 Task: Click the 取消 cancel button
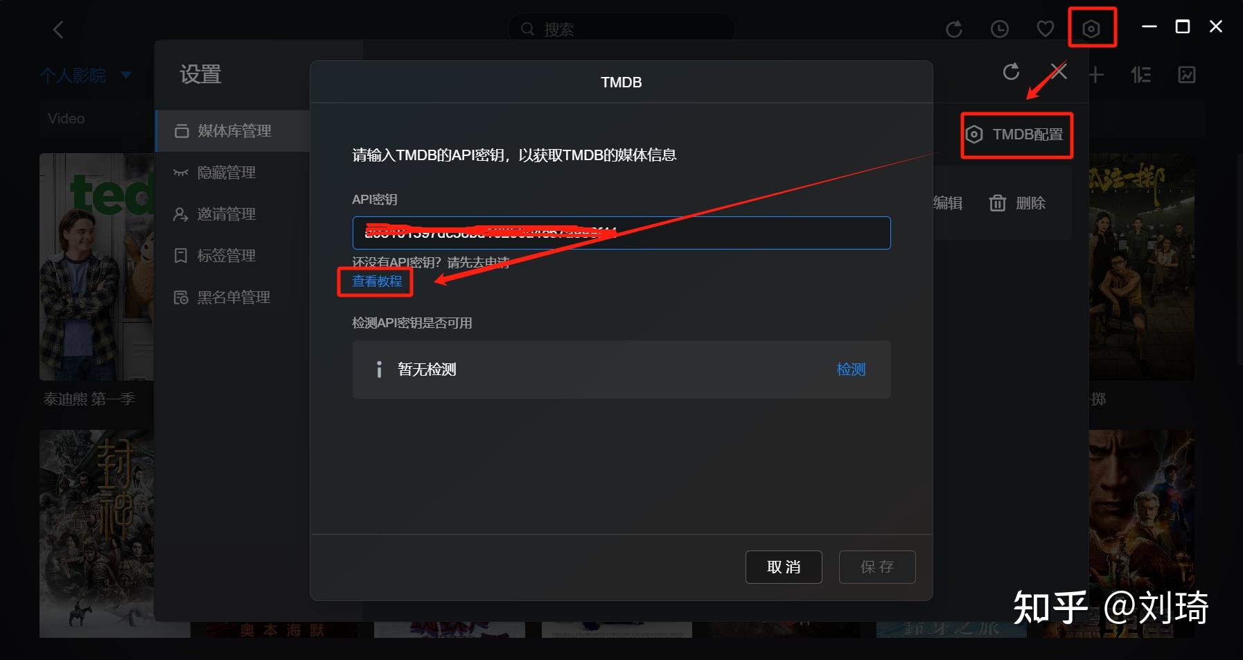(x=784, y=567)
